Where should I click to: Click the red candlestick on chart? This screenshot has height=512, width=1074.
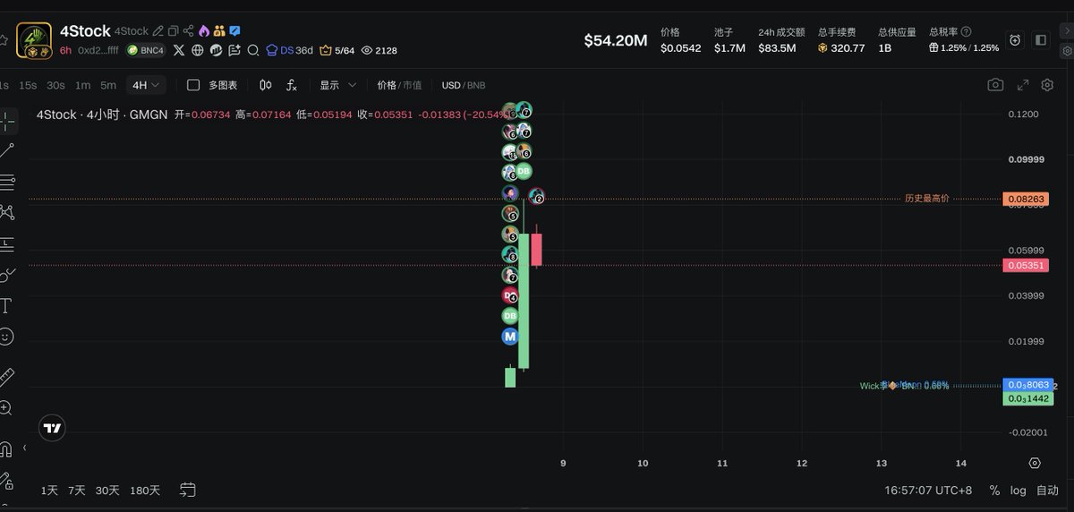coord(536,249)
